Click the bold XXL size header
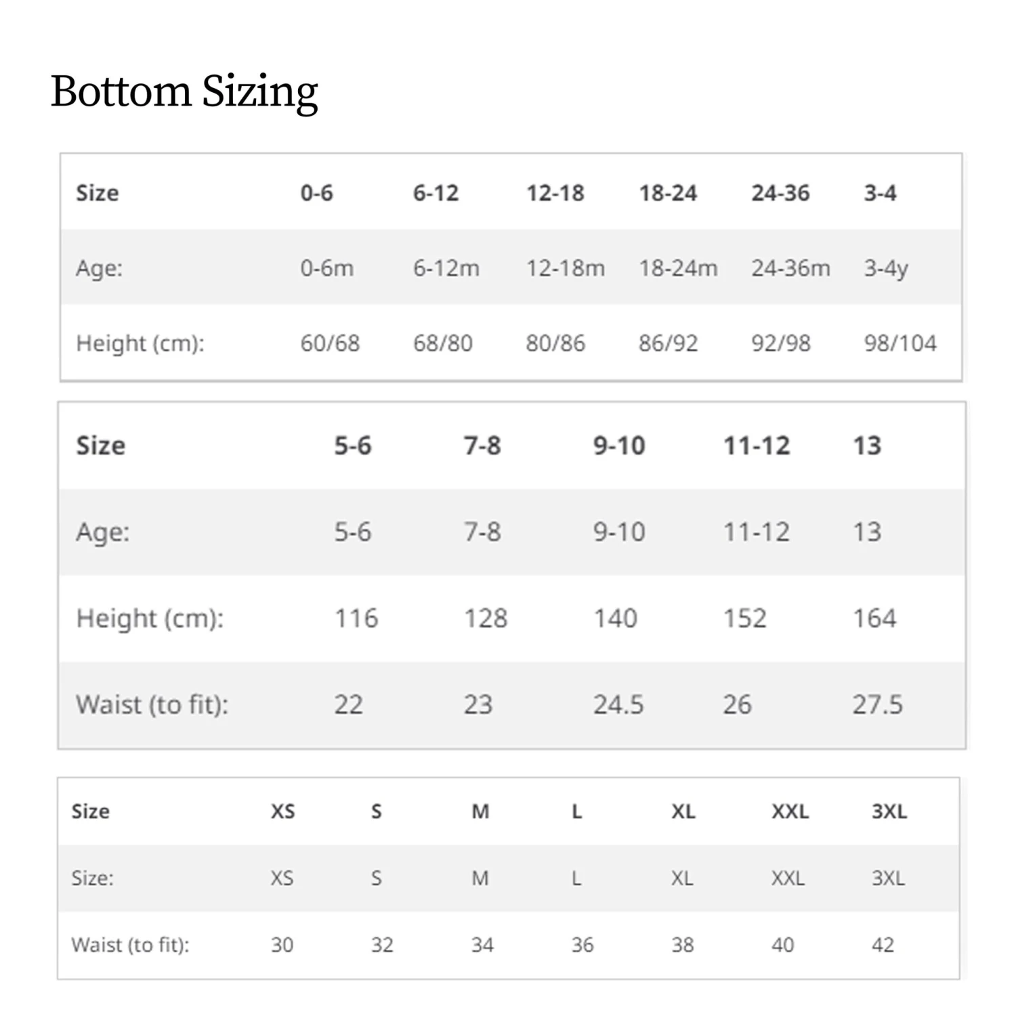Screen dimensions: 1016x1016 point(790,811)
